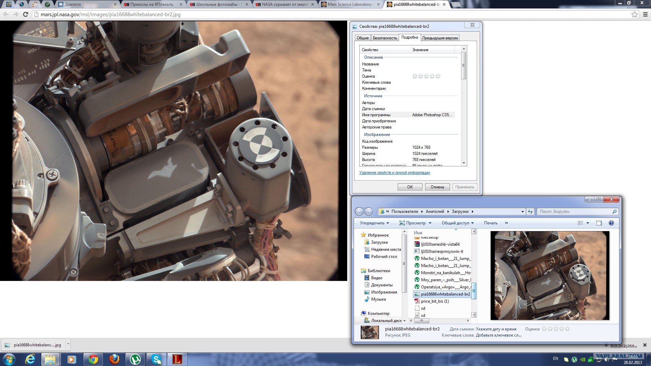Open the Chrome menu icon
Viewport: 651px width, 366px height.
point(646,14)
